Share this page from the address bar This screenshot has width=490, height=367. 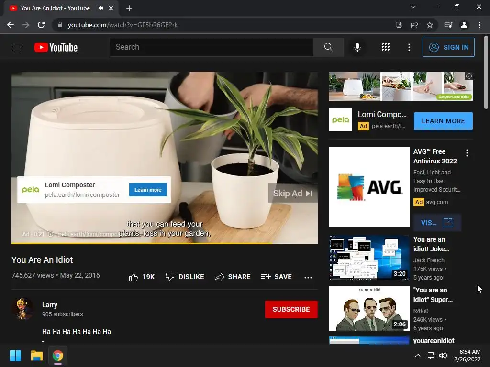pyautogui.click(x=414, y=25)
